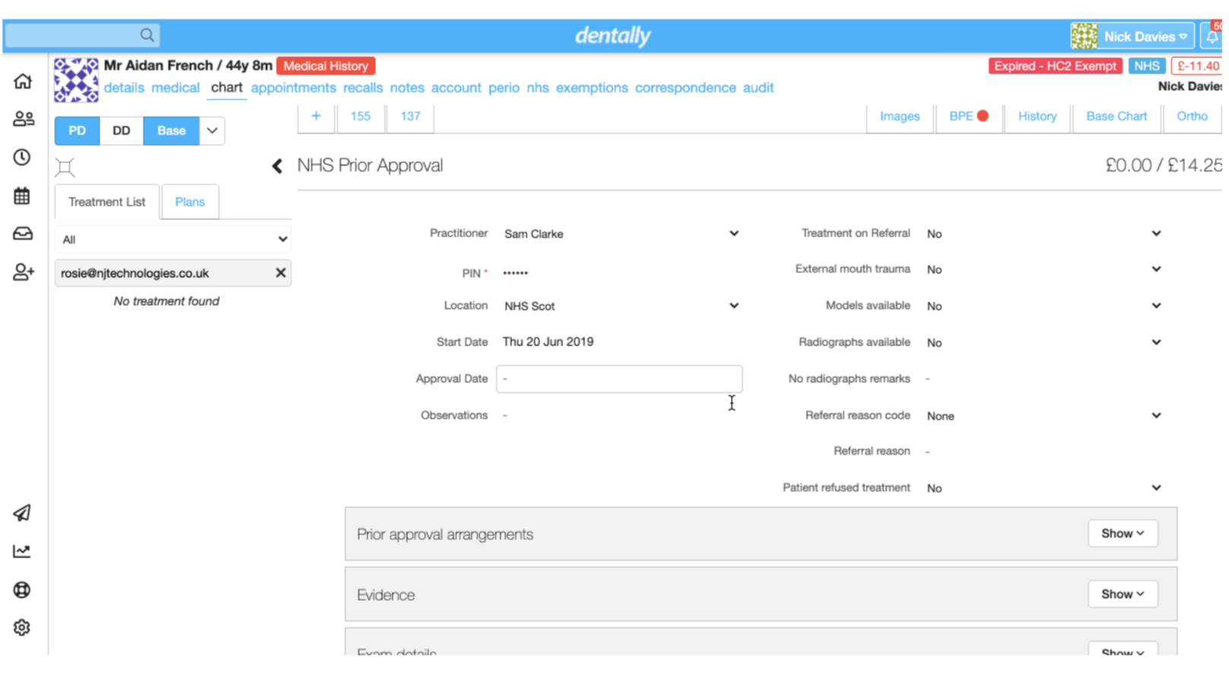This screenshot has width=1229, height=695.
Task: Clear the rosie email filter
Action: click(x=281, y=273)
